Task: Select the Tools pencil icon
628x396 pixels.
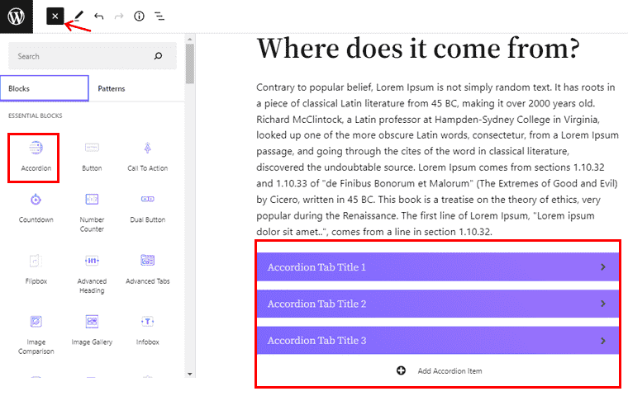Action: coord(78,16)
